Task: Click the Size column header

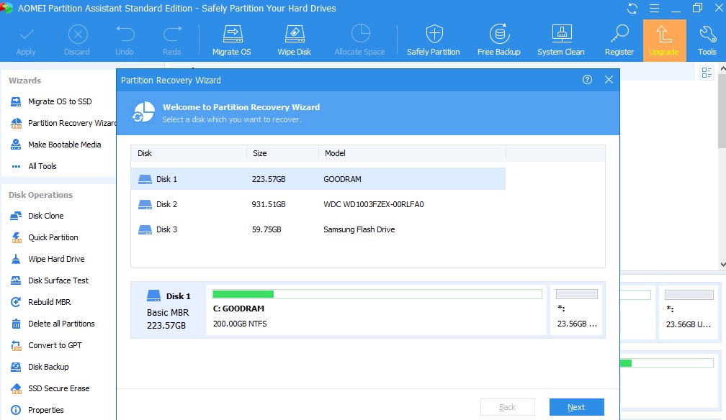Action: pos(283,153)
